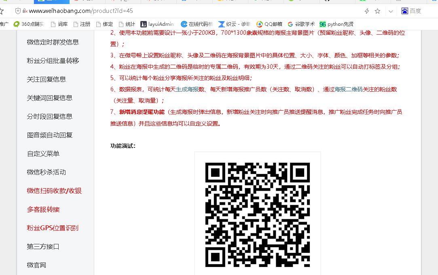The width and height of the screenshot is (438, 275).
Task: Open Baidu via the blue paw icon
Action: tap(404, 11)
